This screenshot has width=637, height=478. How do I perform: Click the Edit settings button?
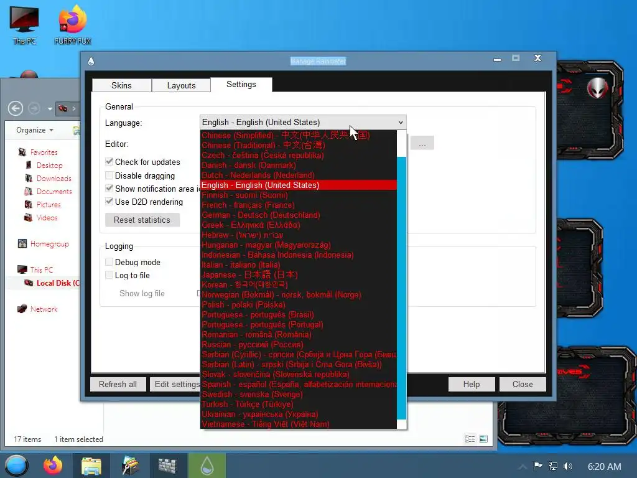[x=175, y=384]
